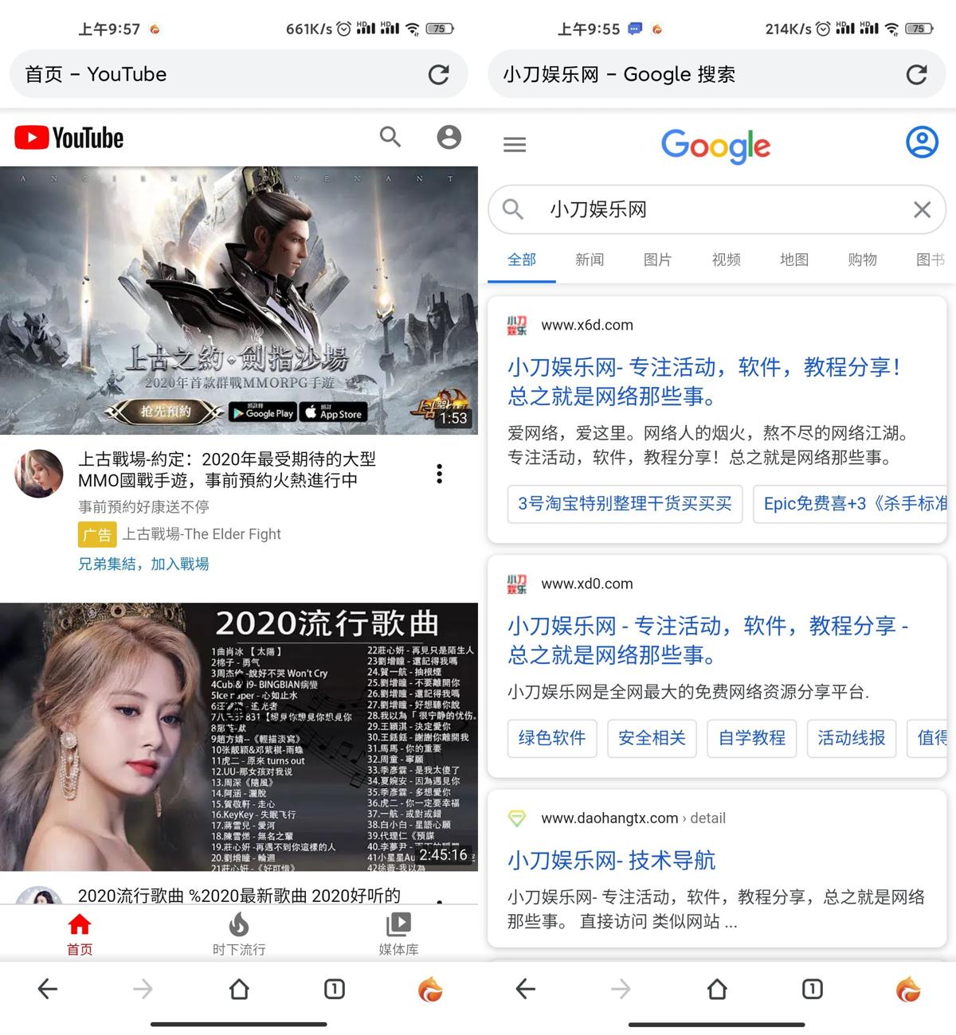Tap the 绿色软件 sitelink chip
The height and width of the screenshot is (1035, 956).
(x=552, y=738)
